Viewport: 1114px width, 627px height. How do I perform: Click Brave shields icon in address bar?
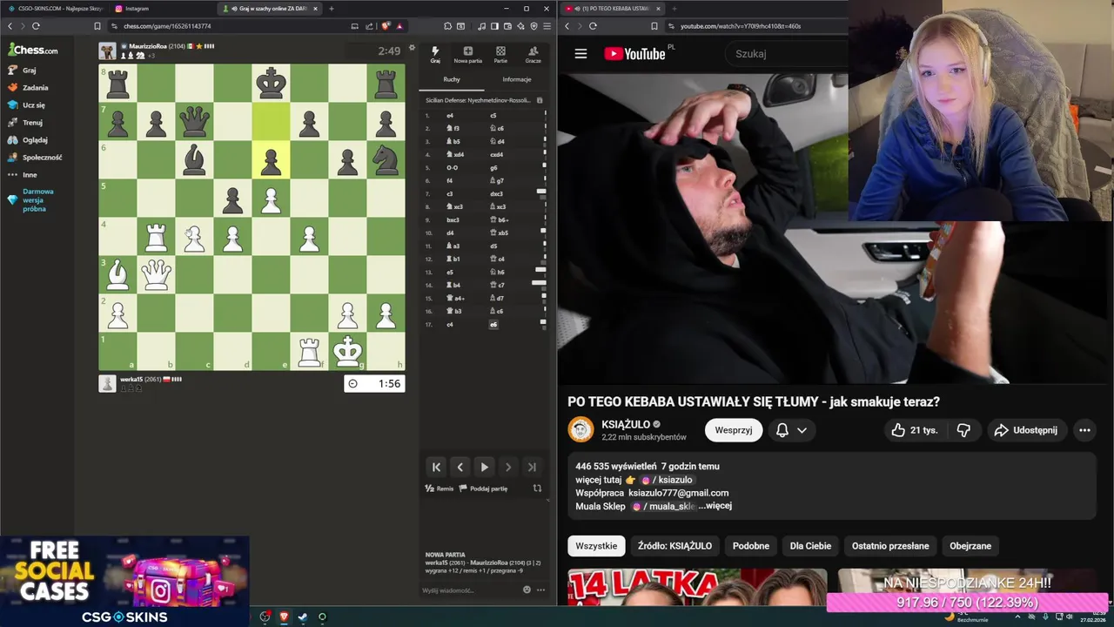coord(386,26)
